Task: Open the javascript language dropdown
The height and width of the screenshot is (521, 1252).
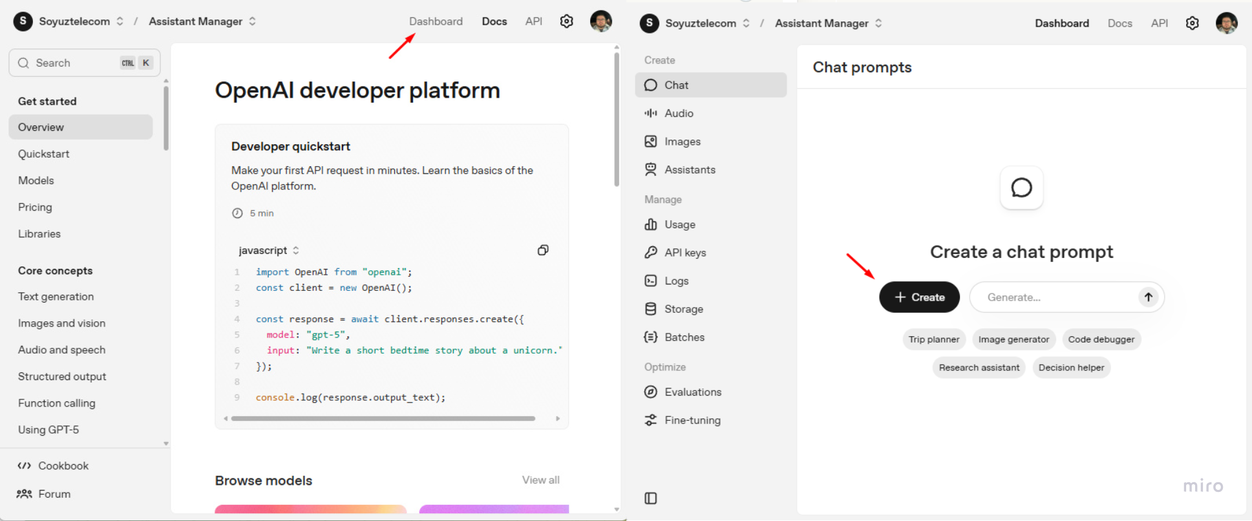Action: [x=269, y=250]
